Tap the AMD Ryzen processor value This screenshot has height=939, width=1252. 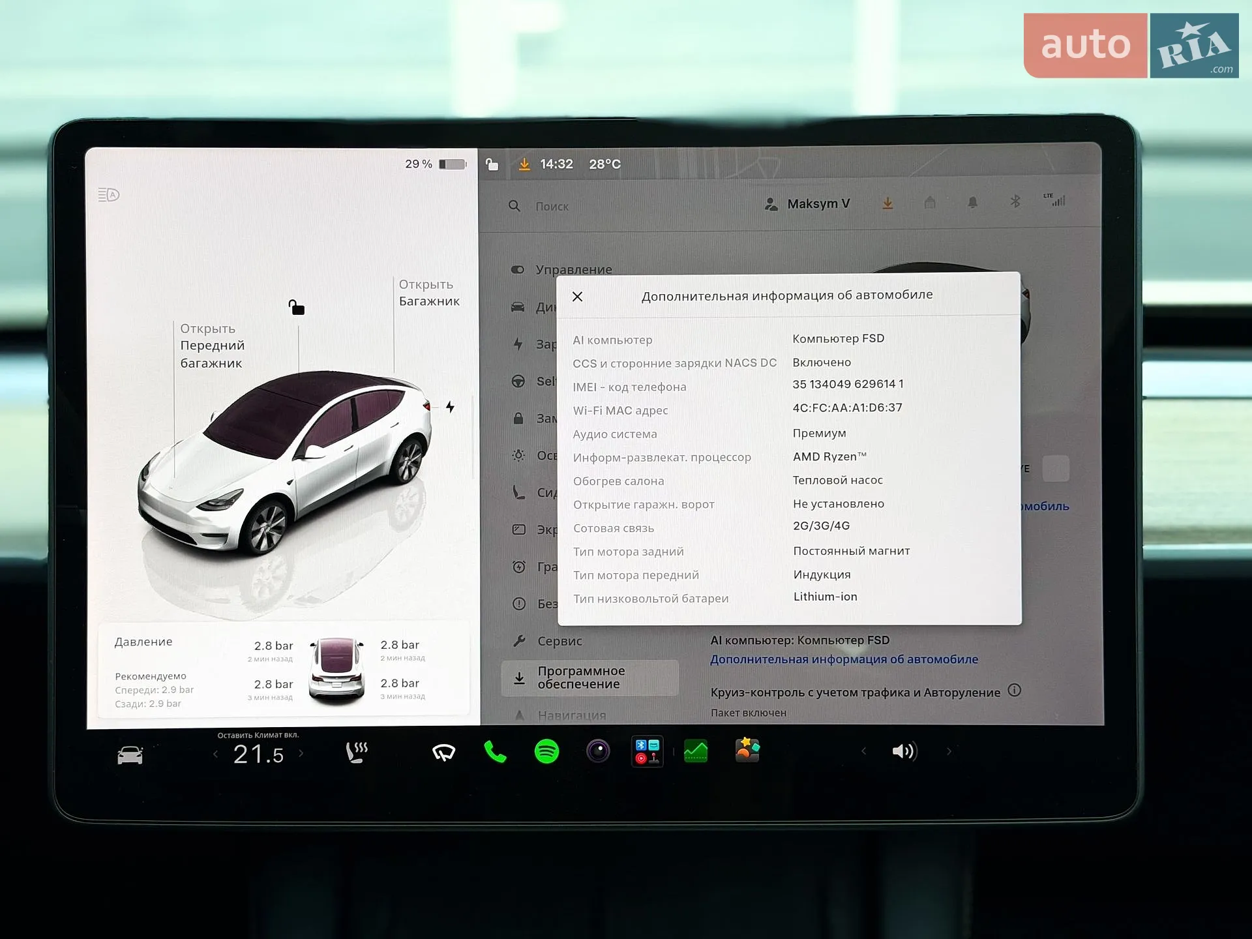coord(829,456)
